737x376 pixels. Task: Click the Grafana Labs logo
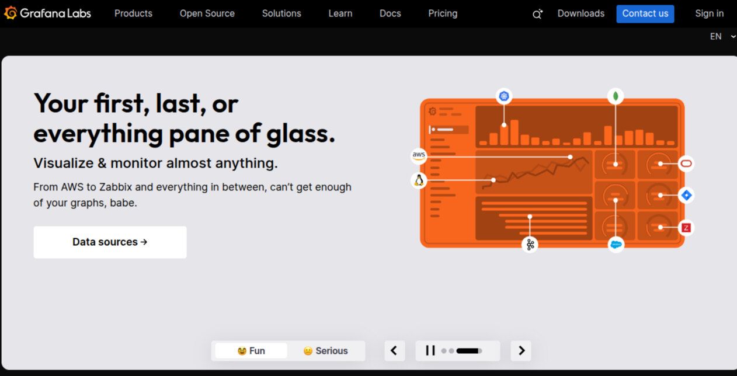(47, 13)
